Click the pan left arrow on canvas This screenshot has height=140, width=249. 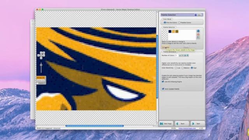pyautogui.click(x=39, y=55)
